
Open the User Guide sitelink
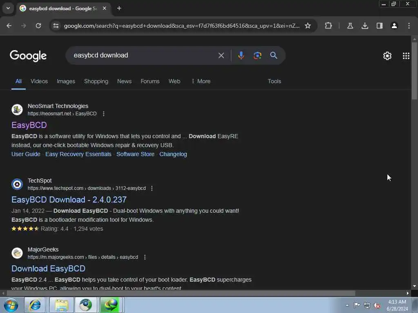click(26, 154)
